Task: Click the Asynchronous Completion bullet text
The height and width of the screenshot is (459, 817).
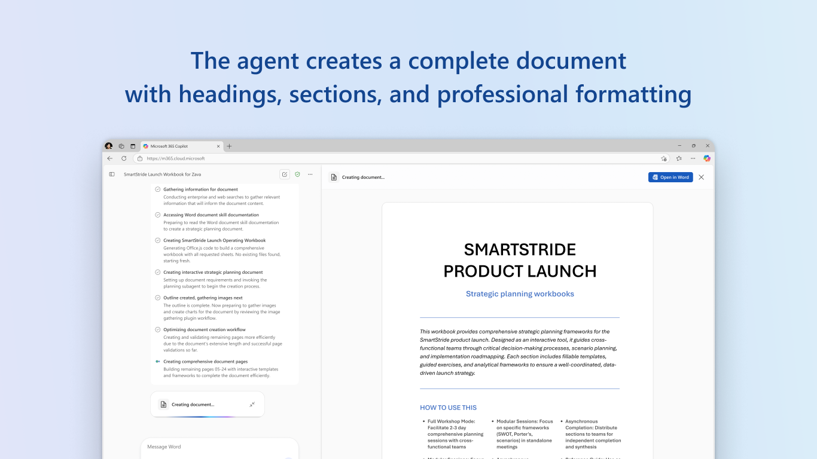Action: [593, 434]
